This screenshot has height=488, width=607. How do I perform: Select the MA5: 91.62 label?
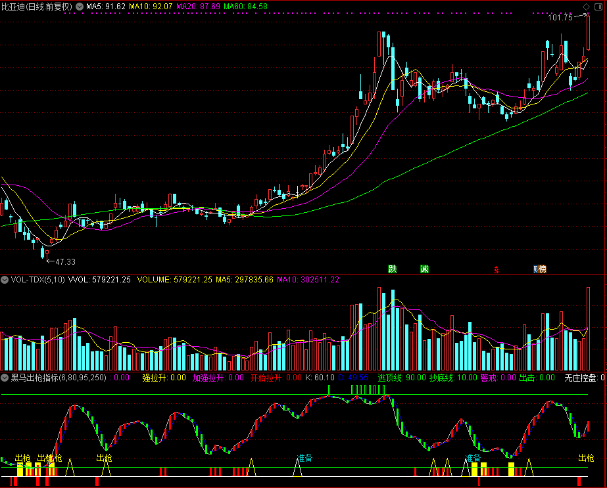coord(106,7)
